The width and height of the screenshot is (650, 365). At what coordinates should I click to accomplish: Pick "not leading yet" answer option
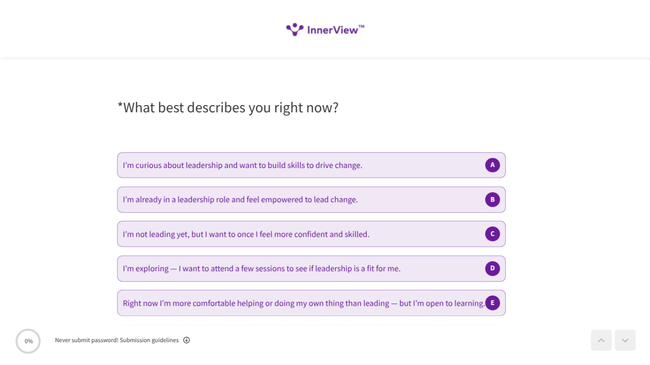[246, 235]
